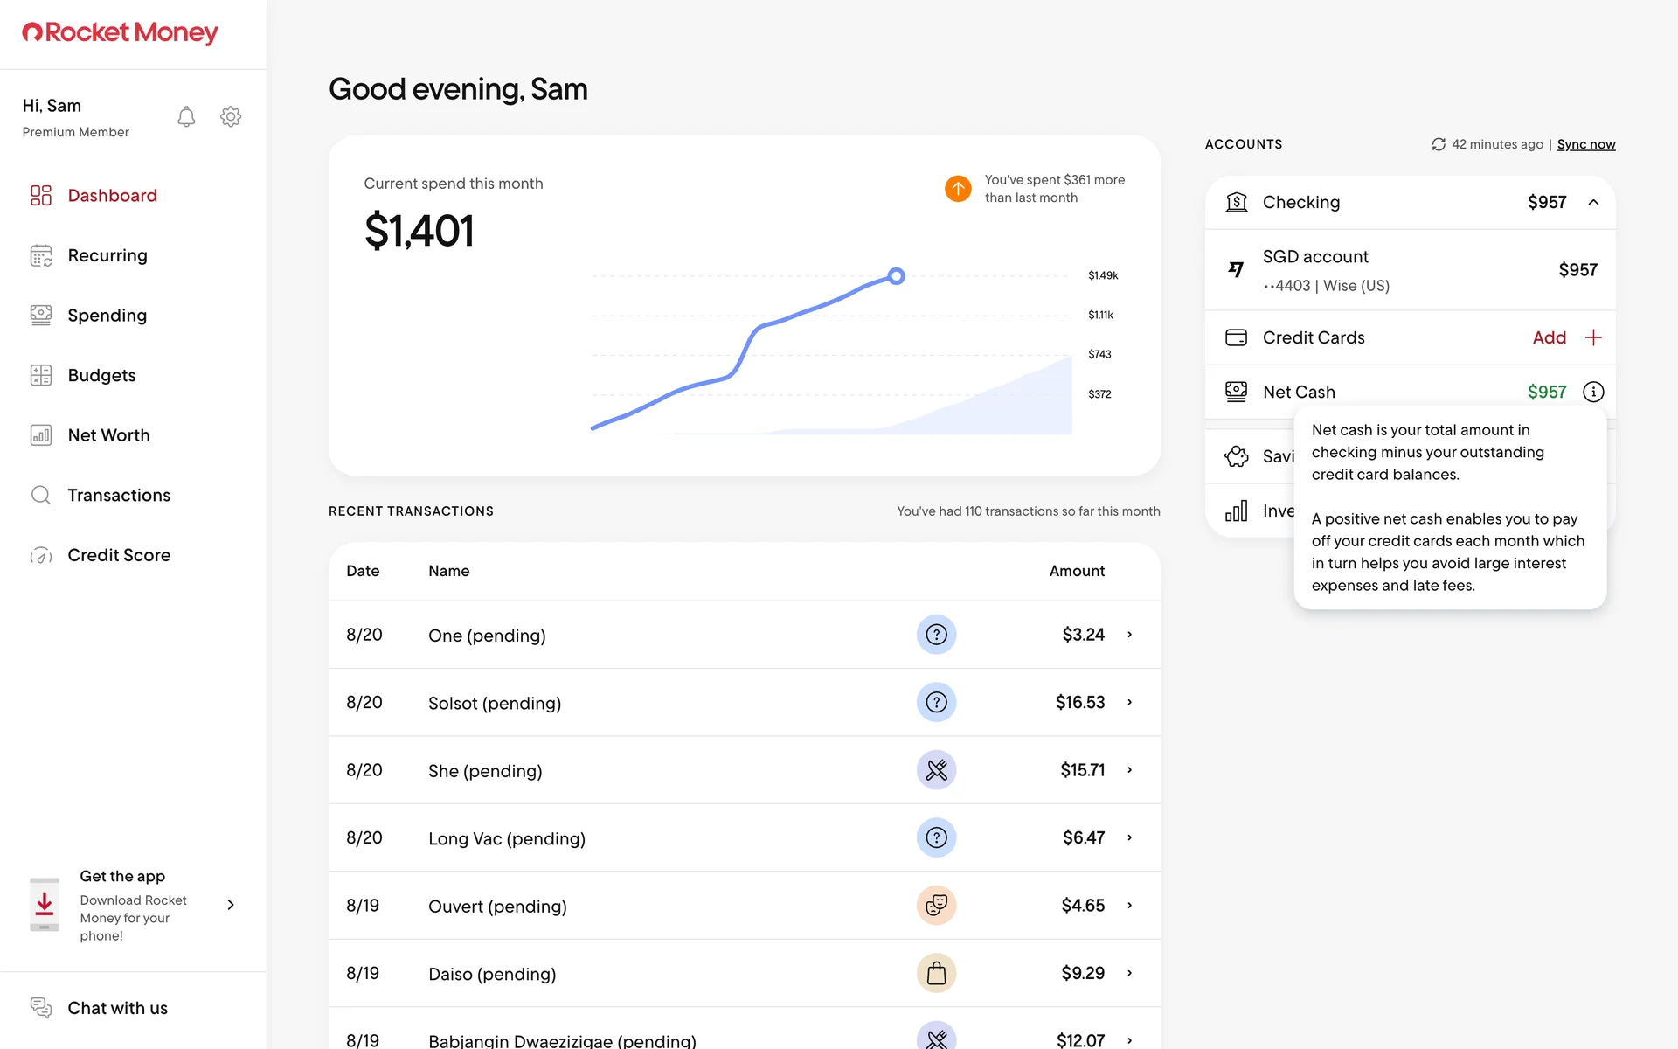Click the notifications bell icon

(x=186, y=117)
